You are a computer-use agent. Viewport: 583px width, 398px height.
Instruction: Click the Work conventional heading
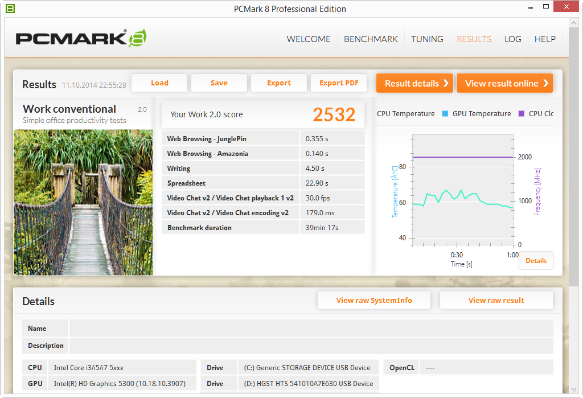tap(69, 109)
